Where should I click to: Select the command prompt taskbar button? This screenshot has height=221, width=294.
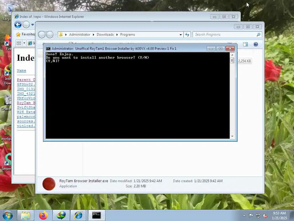pos(96,215)
